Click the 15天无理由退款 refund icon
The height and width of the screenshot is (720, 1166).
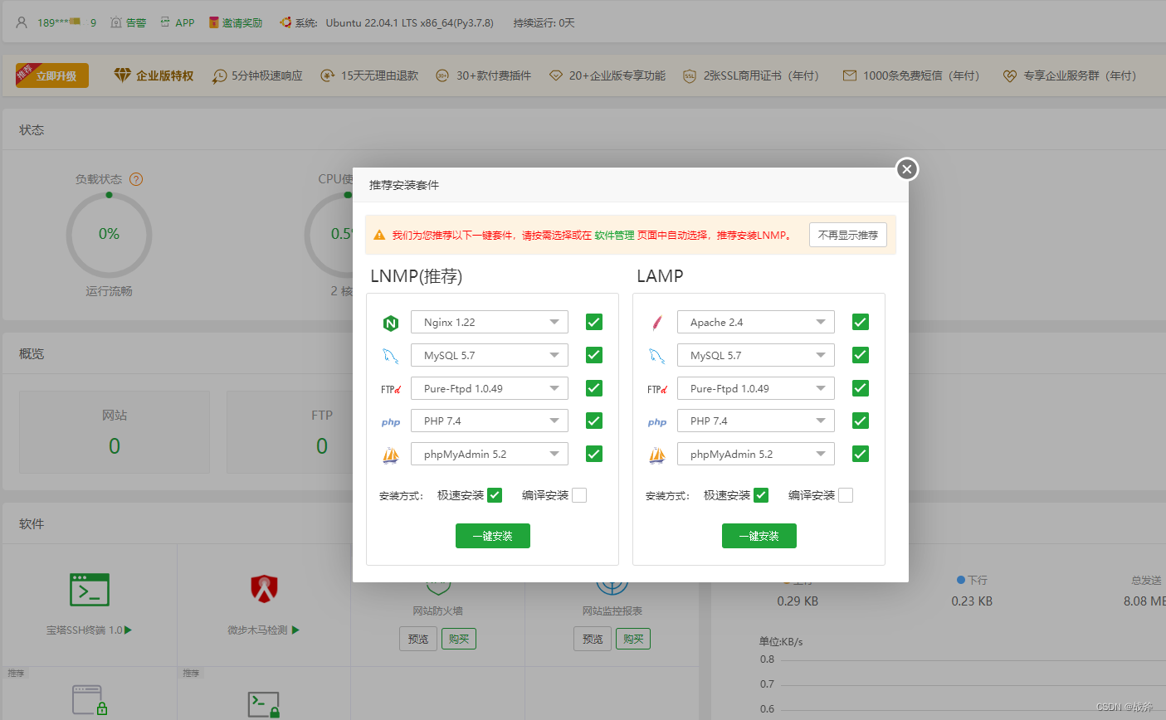click(x=328, y=75)
